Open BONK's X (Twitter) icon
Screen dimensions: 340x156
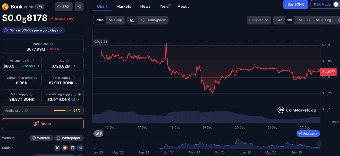pyautogui.click(x=57, y=148)
